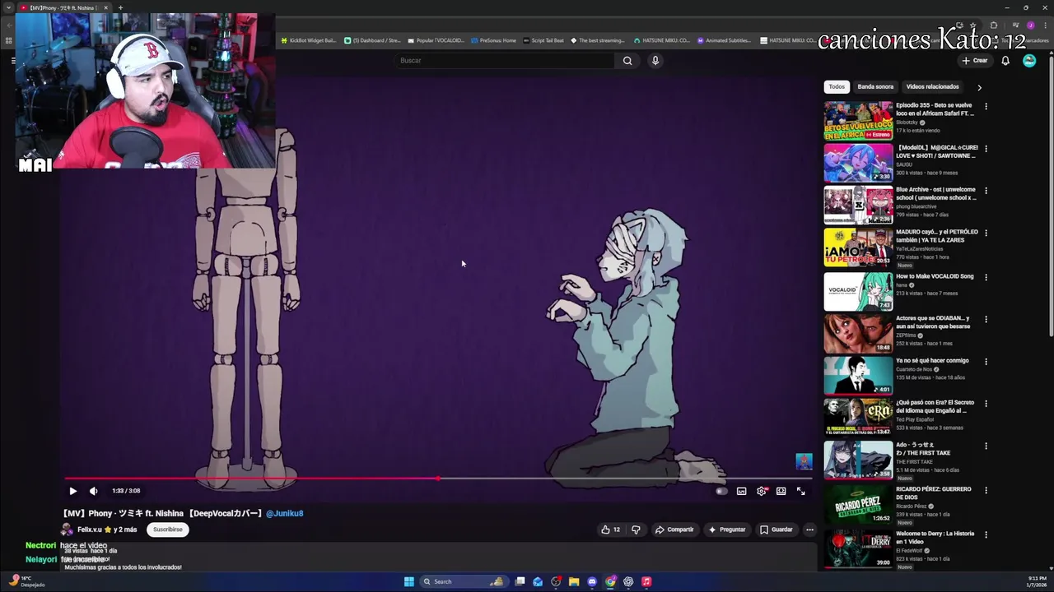
Task: Open options for Actores que se ODIABAN video
Action: (986, 320)
